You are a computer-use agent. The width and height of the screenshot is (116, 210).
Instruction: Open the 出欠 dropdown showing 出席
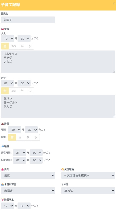click(x=28, y=175)
